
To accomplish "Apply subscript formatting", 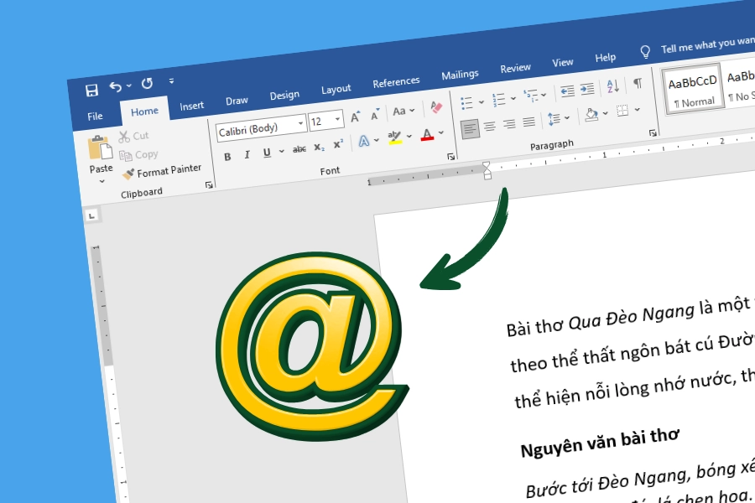I will 319,148.
